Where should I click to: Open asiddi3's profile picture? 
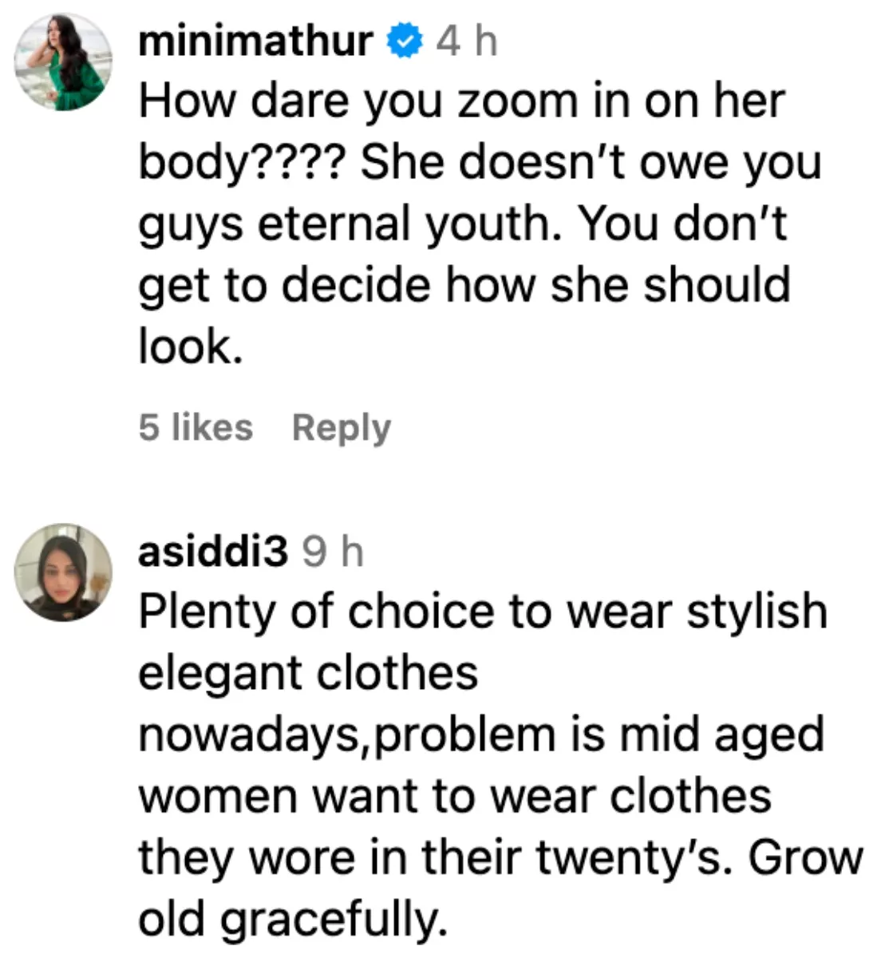[x=65, y=572]
